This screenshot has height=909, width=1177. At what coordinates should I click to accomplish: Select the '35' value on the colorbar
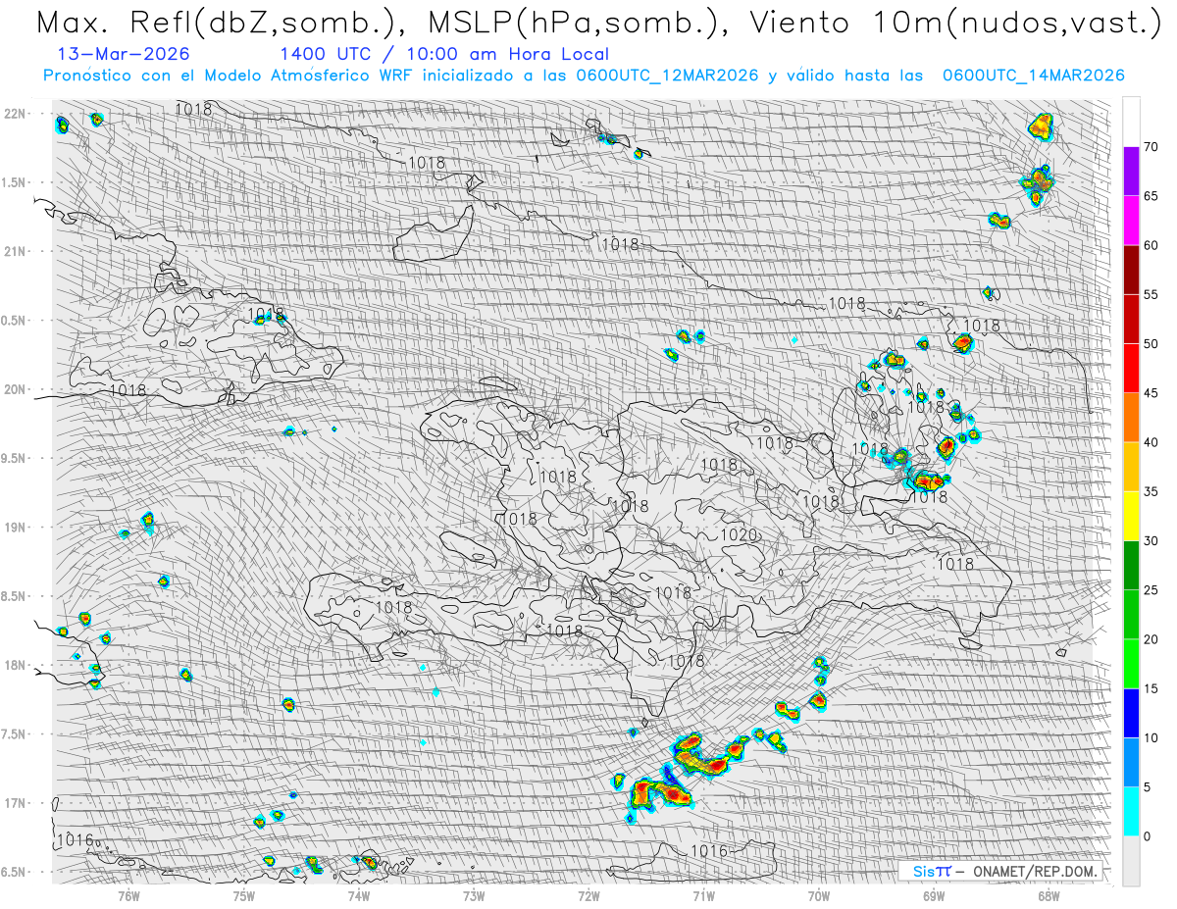[x=1151, y=491]
